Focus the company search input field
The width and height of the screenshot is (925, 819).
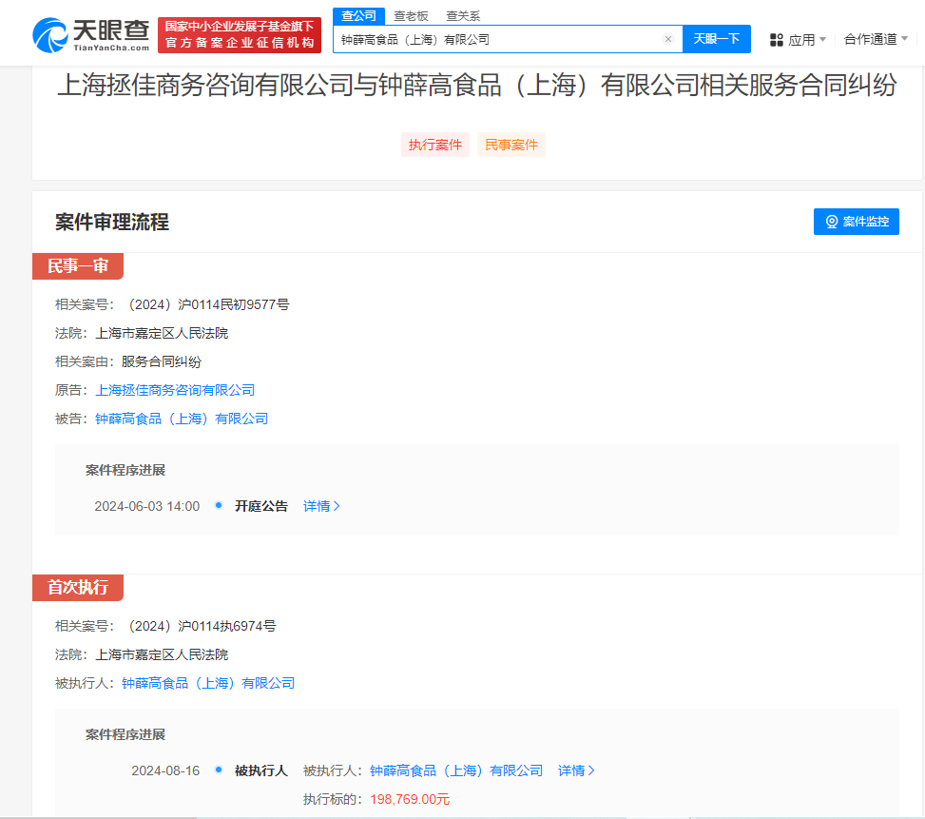pyautogui.click(x=499, y=39)
